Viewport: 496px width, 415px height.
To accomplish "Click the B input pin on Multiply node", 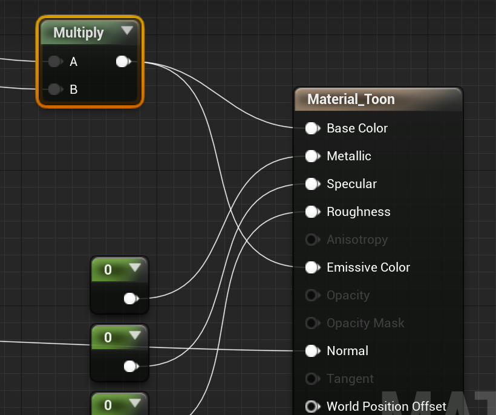I will point(56,89).
